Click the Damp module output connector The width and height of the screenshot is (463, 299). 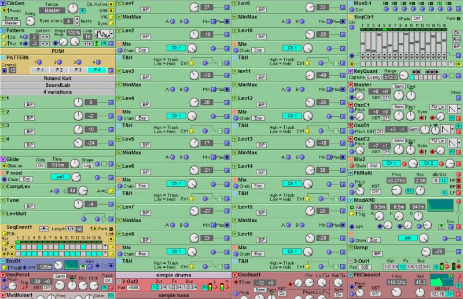click(x=458, y=252)
